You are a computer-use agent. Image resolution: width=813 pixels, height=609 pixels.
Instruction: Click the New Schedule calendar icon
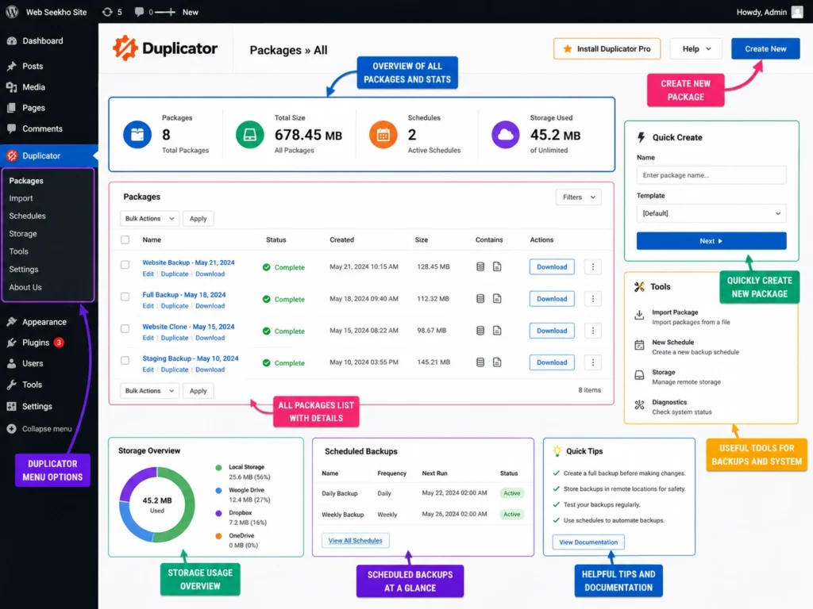pyautogui.click(x=639, y=345)
